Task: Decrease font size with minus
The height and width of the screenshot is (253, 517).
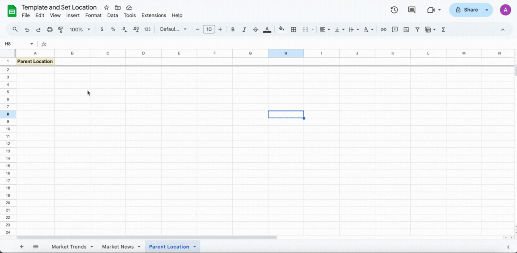Action: click(197, 30)
